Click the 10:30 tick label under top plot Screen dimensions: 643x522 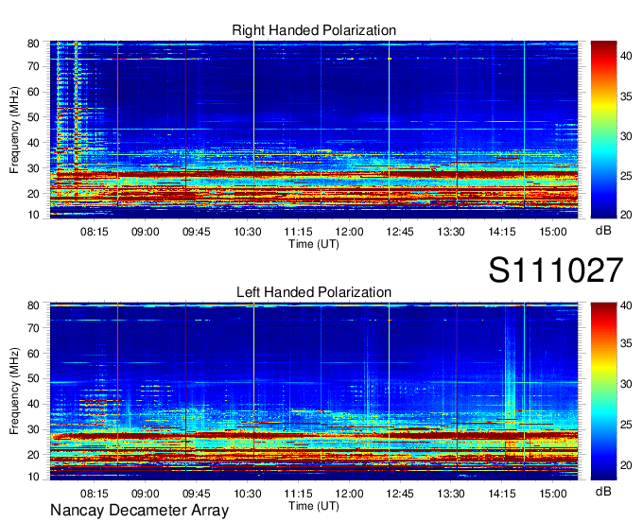(x=248, y=232)
